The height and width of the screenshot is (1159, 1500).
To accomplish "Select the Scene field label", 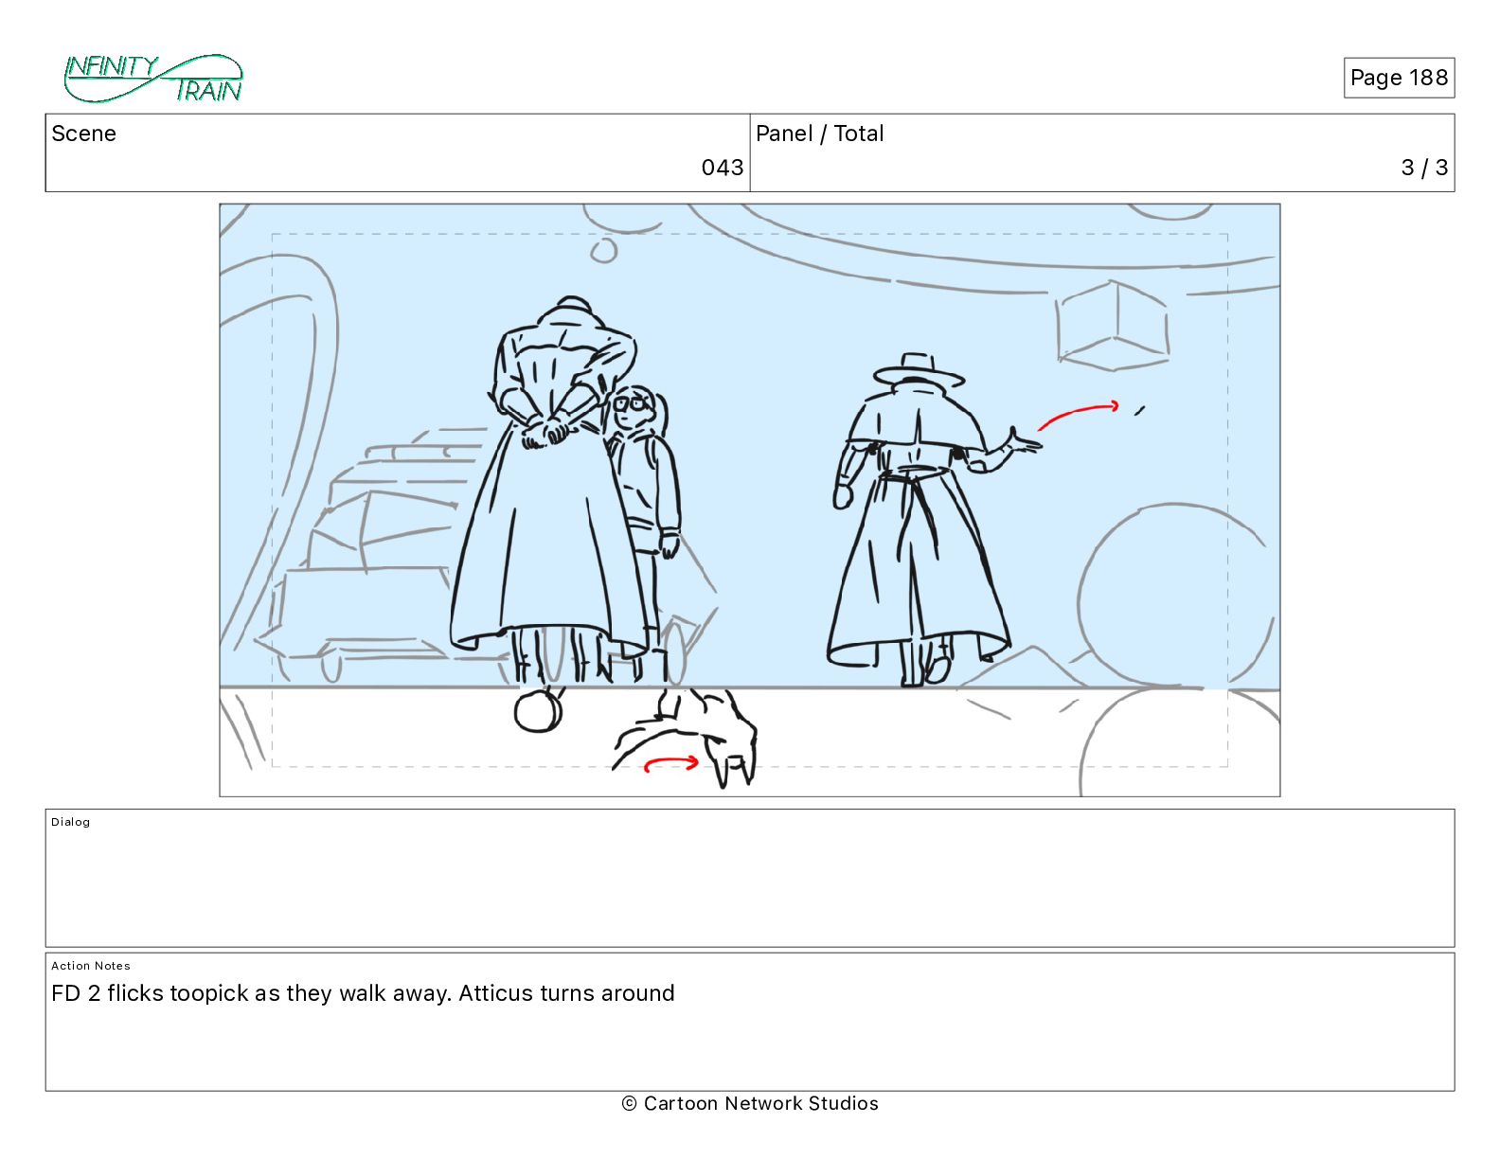I will tap(83, 134).
